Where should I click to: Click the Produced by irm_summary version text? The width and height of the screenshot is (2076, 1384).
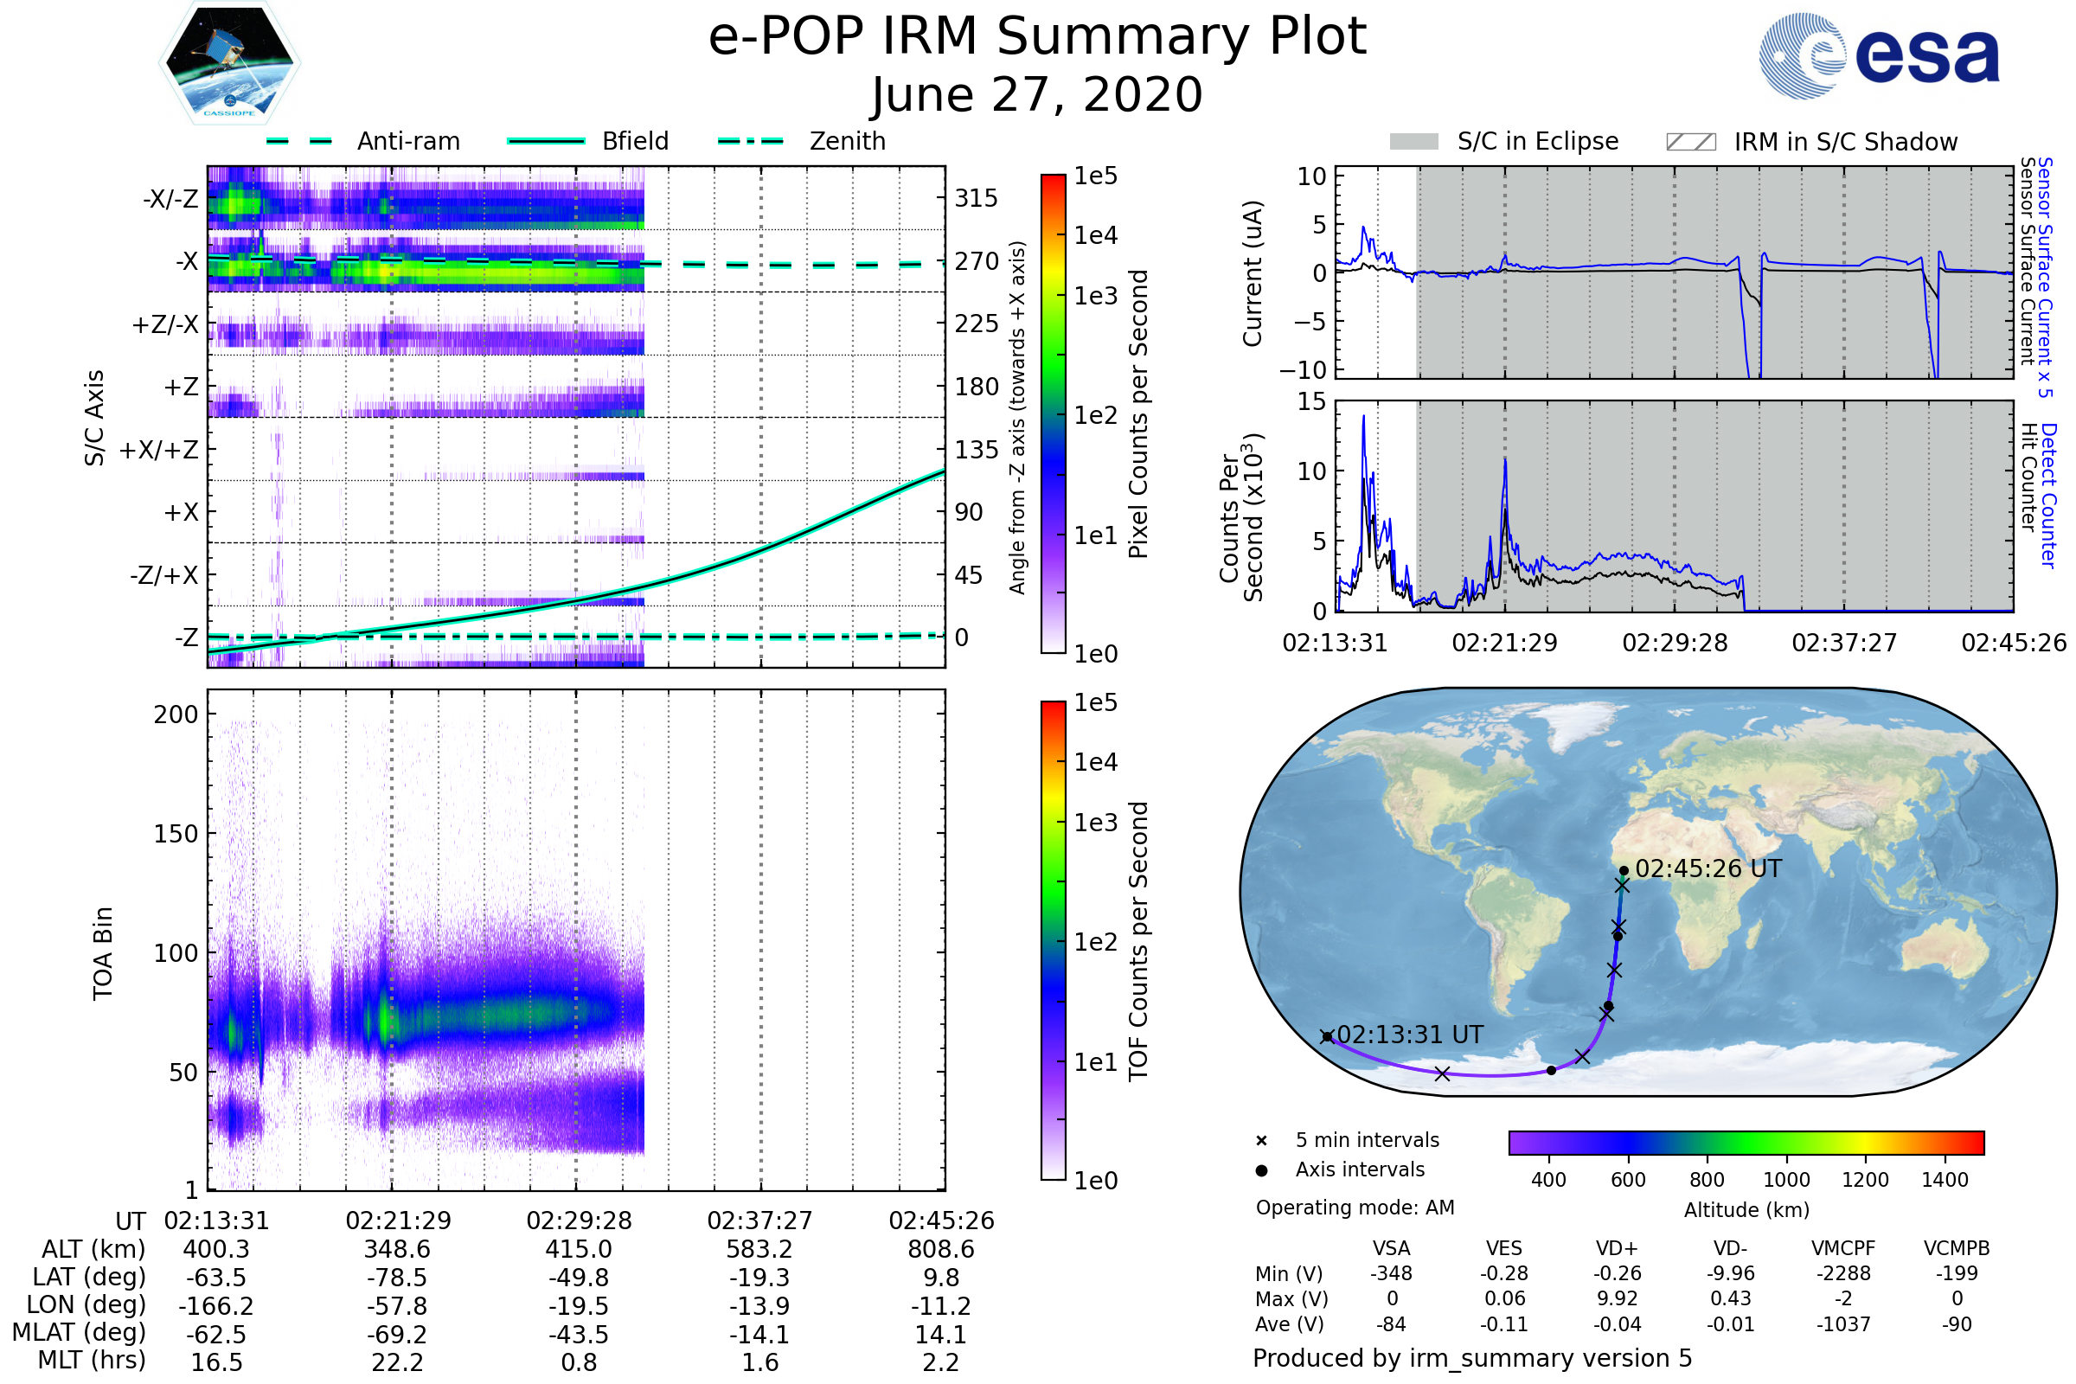(1471, 1358)
